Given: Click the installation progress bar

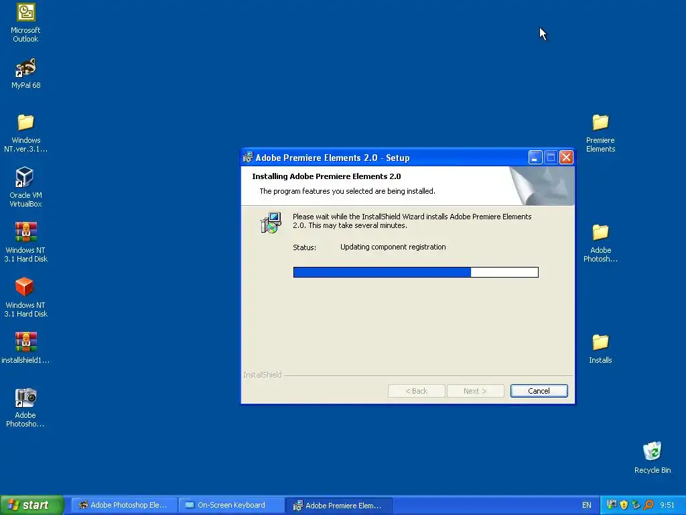Looking at the screenshot, I should pyautogui.click(x=415, y=272).
